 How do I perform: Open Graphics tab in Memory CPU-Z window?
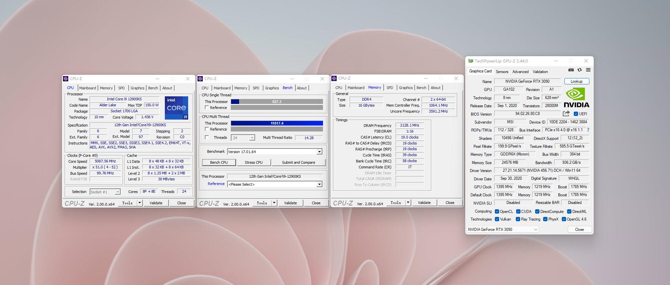[x=406, y=88]
